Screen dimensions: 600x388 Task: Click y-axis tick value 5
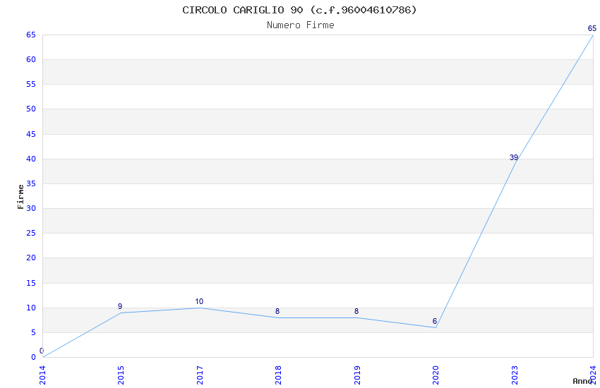pyautogui.click(x=33, y=332)
